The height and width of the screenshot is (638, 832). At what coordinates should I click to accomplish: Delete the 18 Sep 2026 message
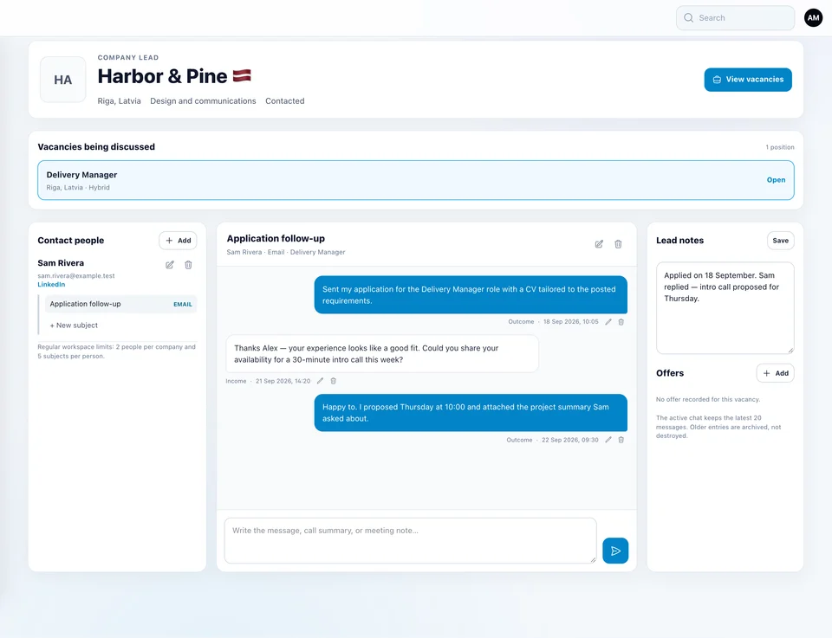click(621, 322)
